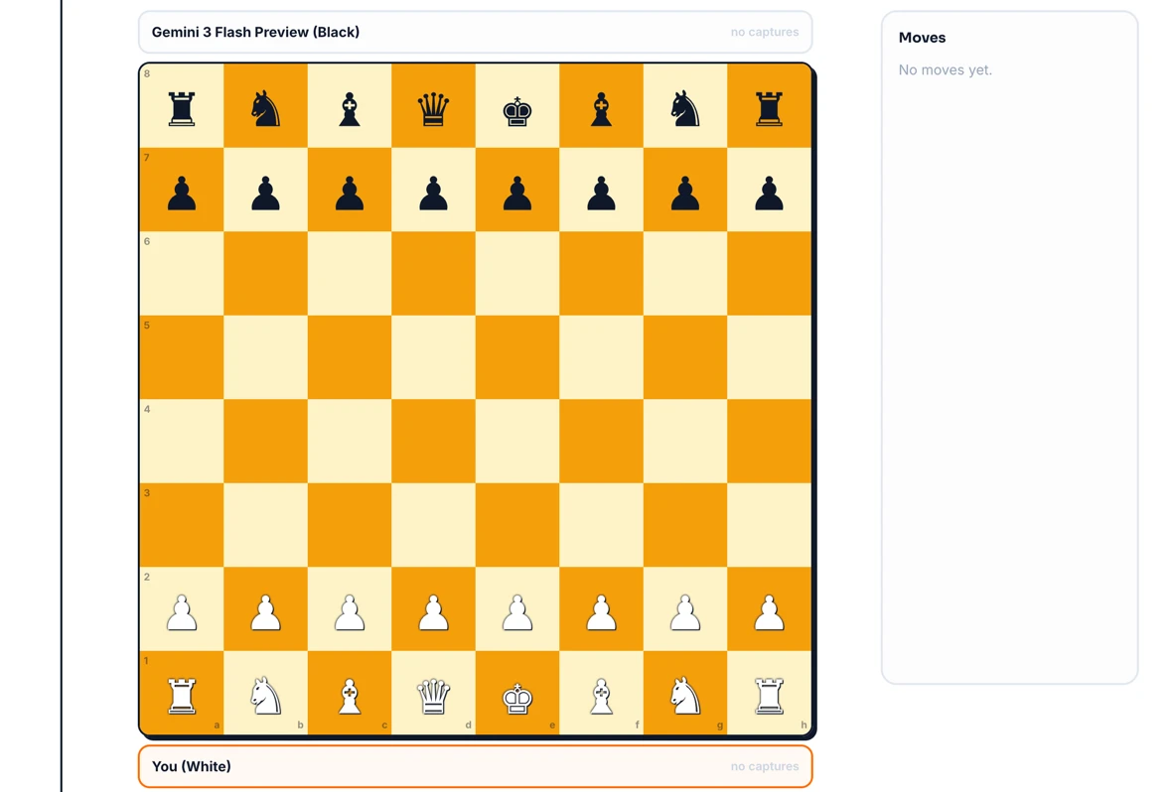Click the empty b4 square
The width and height of the screenshot is (1171, 792).
(x=265, y=442)
